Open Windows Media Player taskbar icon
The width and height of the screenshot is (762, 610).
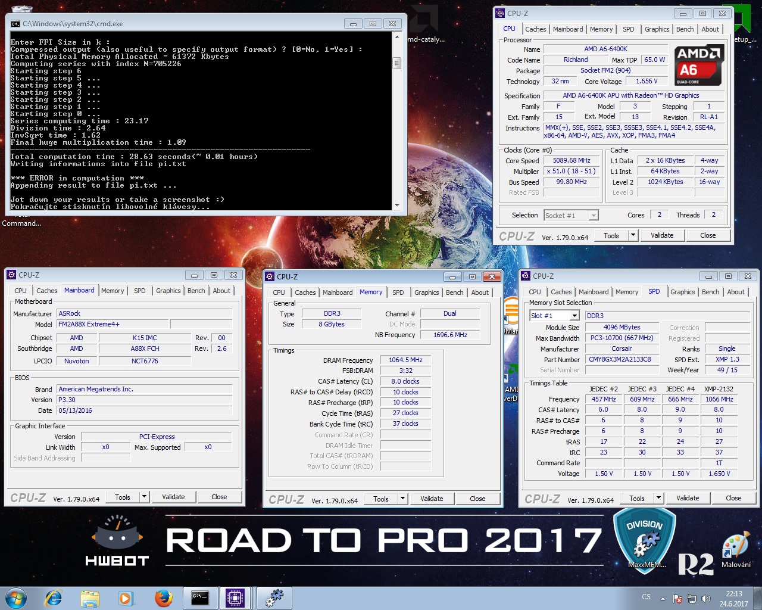point(126,597)
